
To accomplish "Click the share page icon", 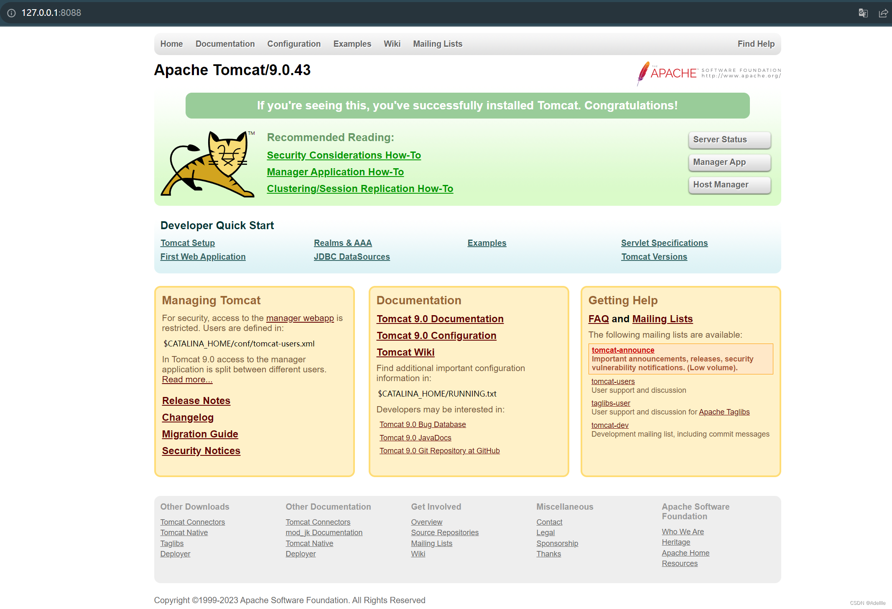I will (883, 13).
